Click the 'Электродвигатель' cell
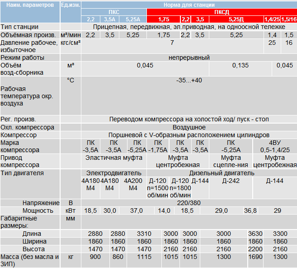This screenshot has width=297, height=268. tap(114, 173)
